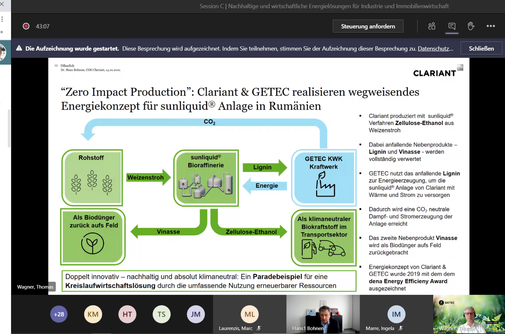The image size is (505, 334).
Task: Open more actions ellipsis menu
Action: tap(491, 26)
